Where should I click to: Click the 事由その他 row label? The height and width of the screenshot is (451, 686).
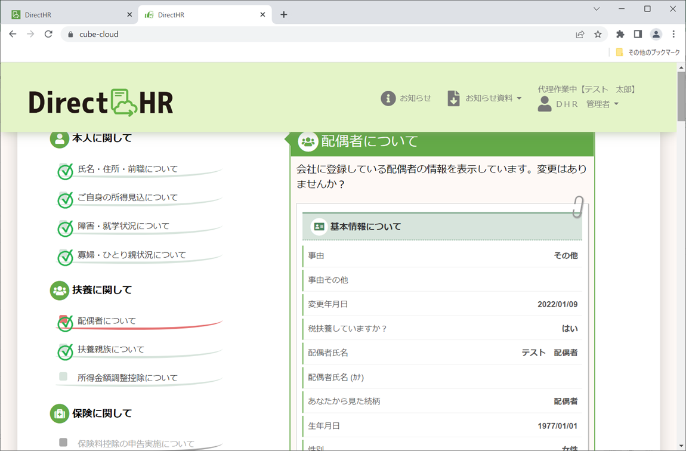pos(328,280)
